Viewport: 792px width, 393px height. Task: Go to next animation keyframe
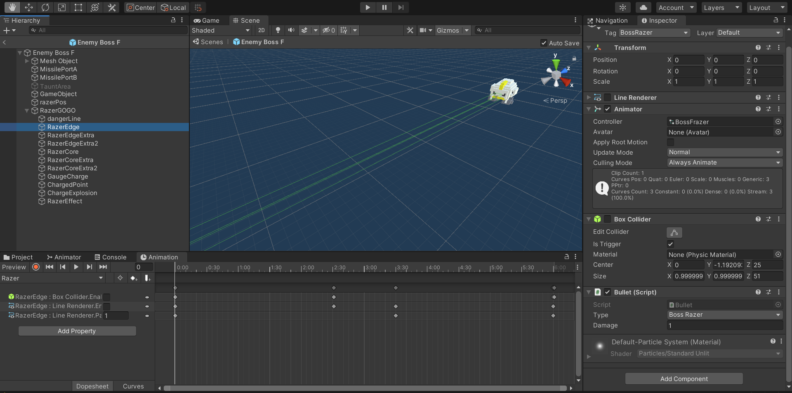tap(89, 267)
